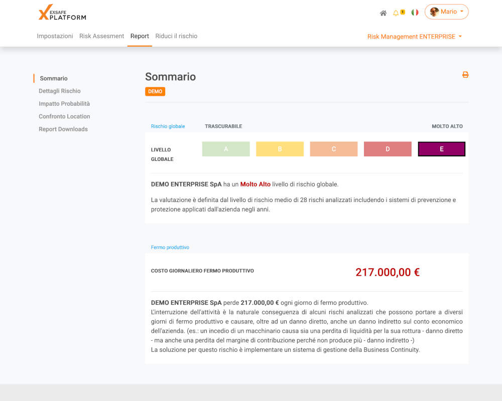Click the home icon in header

tap(383, 13)
